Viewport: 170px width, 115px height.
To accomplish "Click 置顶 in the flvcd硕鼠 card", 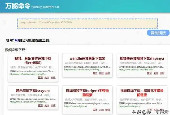I will pyautogui.click(x=40, y=78).
